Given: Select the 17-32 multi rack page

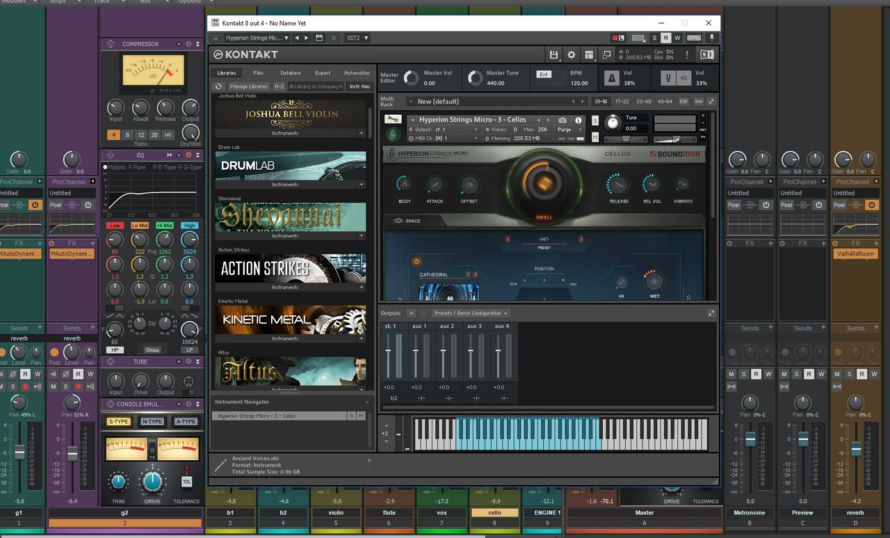Looking at the screenshot, I should pos(622,102).
